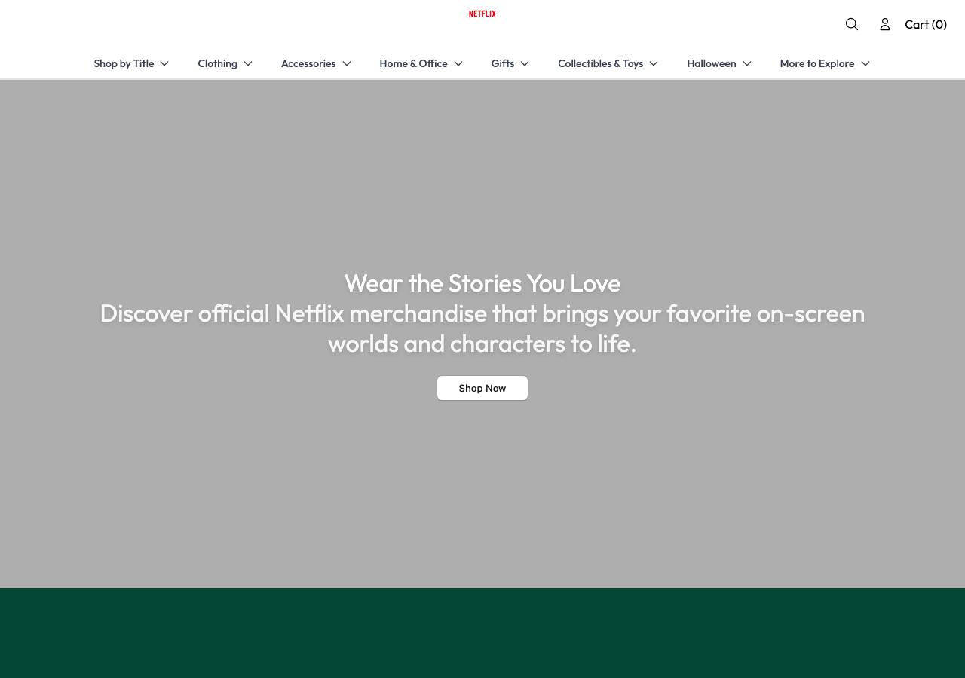The height and width of the screenshot is (678, 965).
Task: Expand chevron next to Clothing
Action: click(248, 63)
